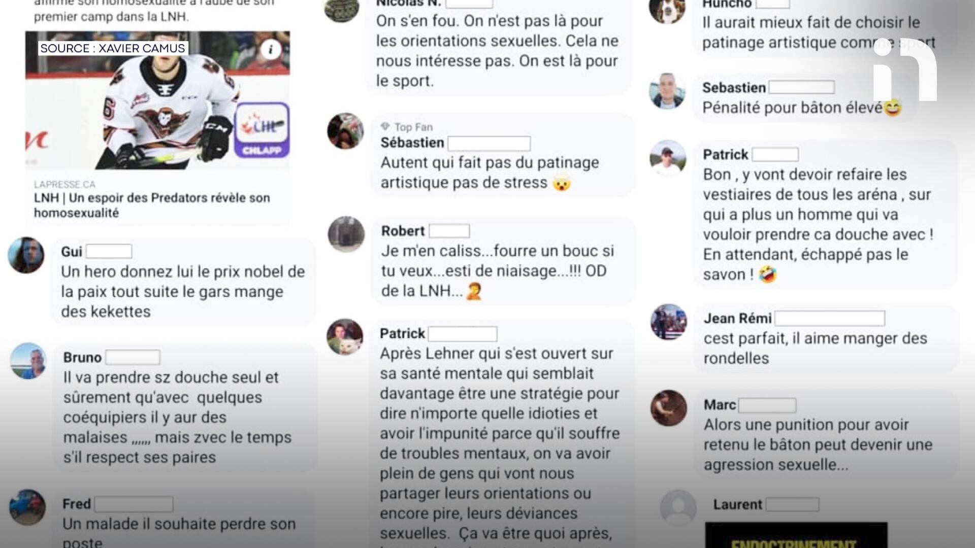Click the Jean Rémi commenter name
The width and height of the screenshot is (975, 548).
[737, 318]
